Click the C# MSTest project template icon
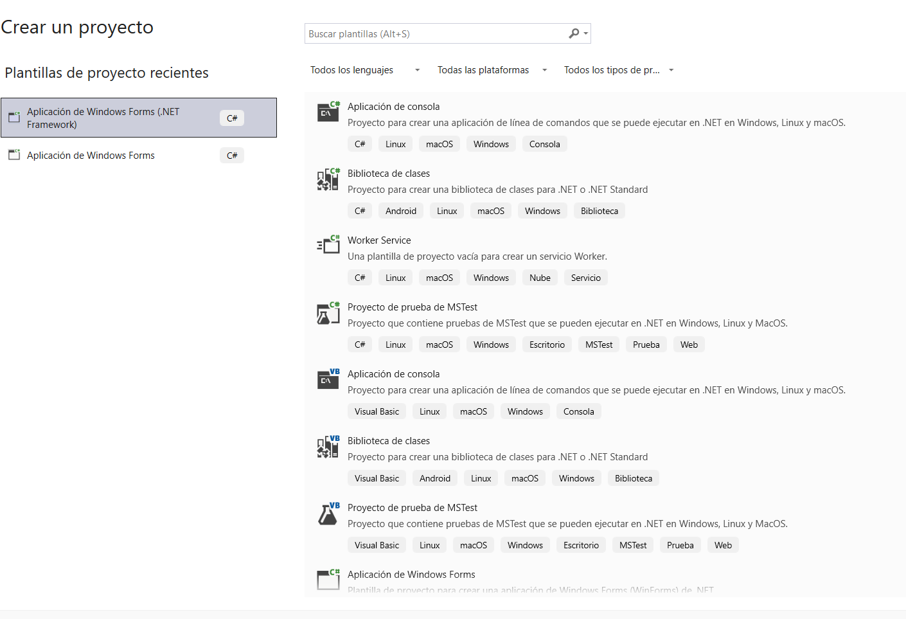 (328, 313)
